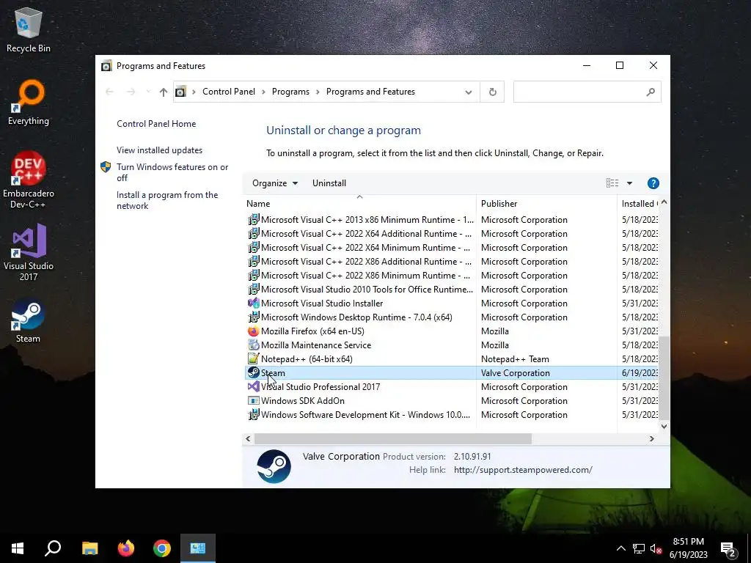Click the scroll left arrow of list

coord(248,438)
